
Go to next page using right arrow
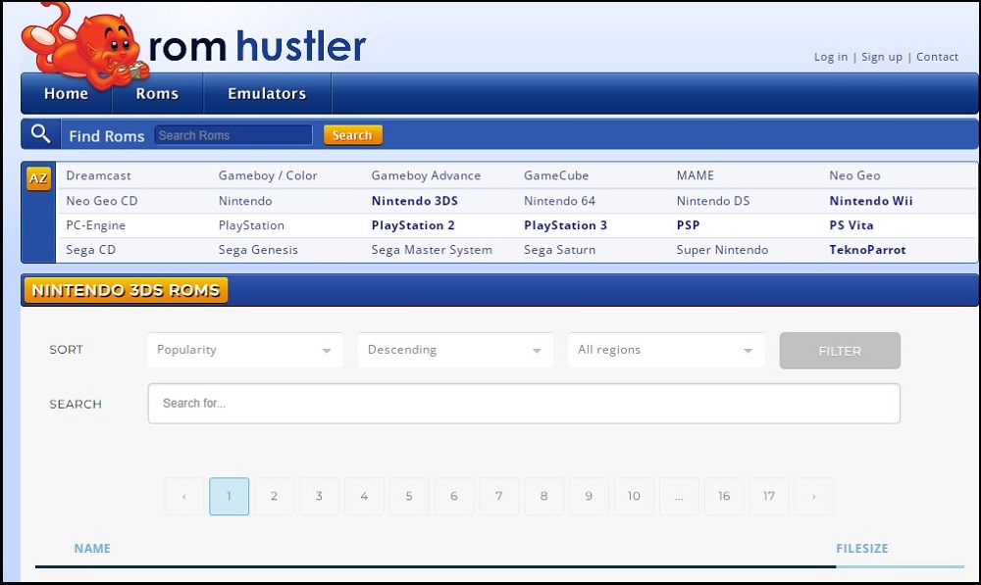(813, 497)
